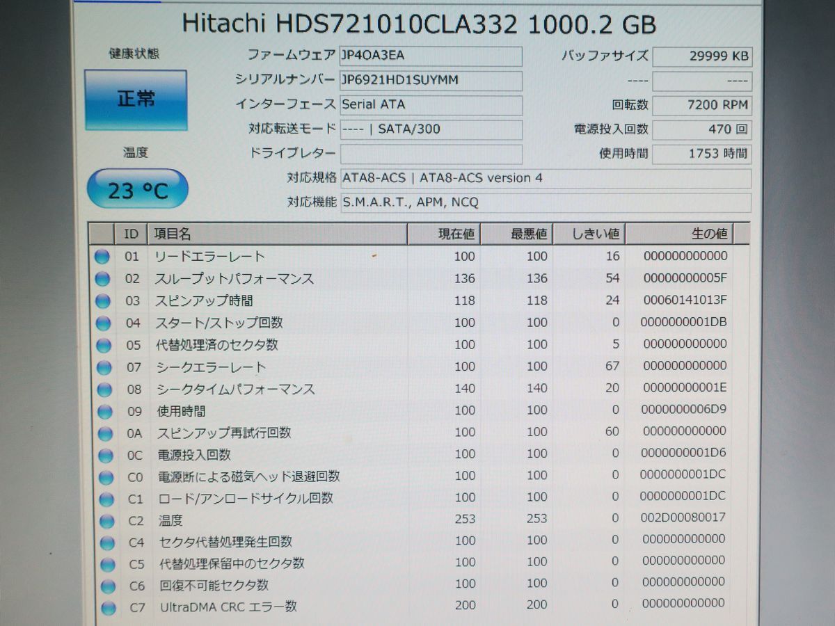Click the SATA/300 transfer mode field
The height and width of the screenshot is (626, 835).
tap(431, 129)
